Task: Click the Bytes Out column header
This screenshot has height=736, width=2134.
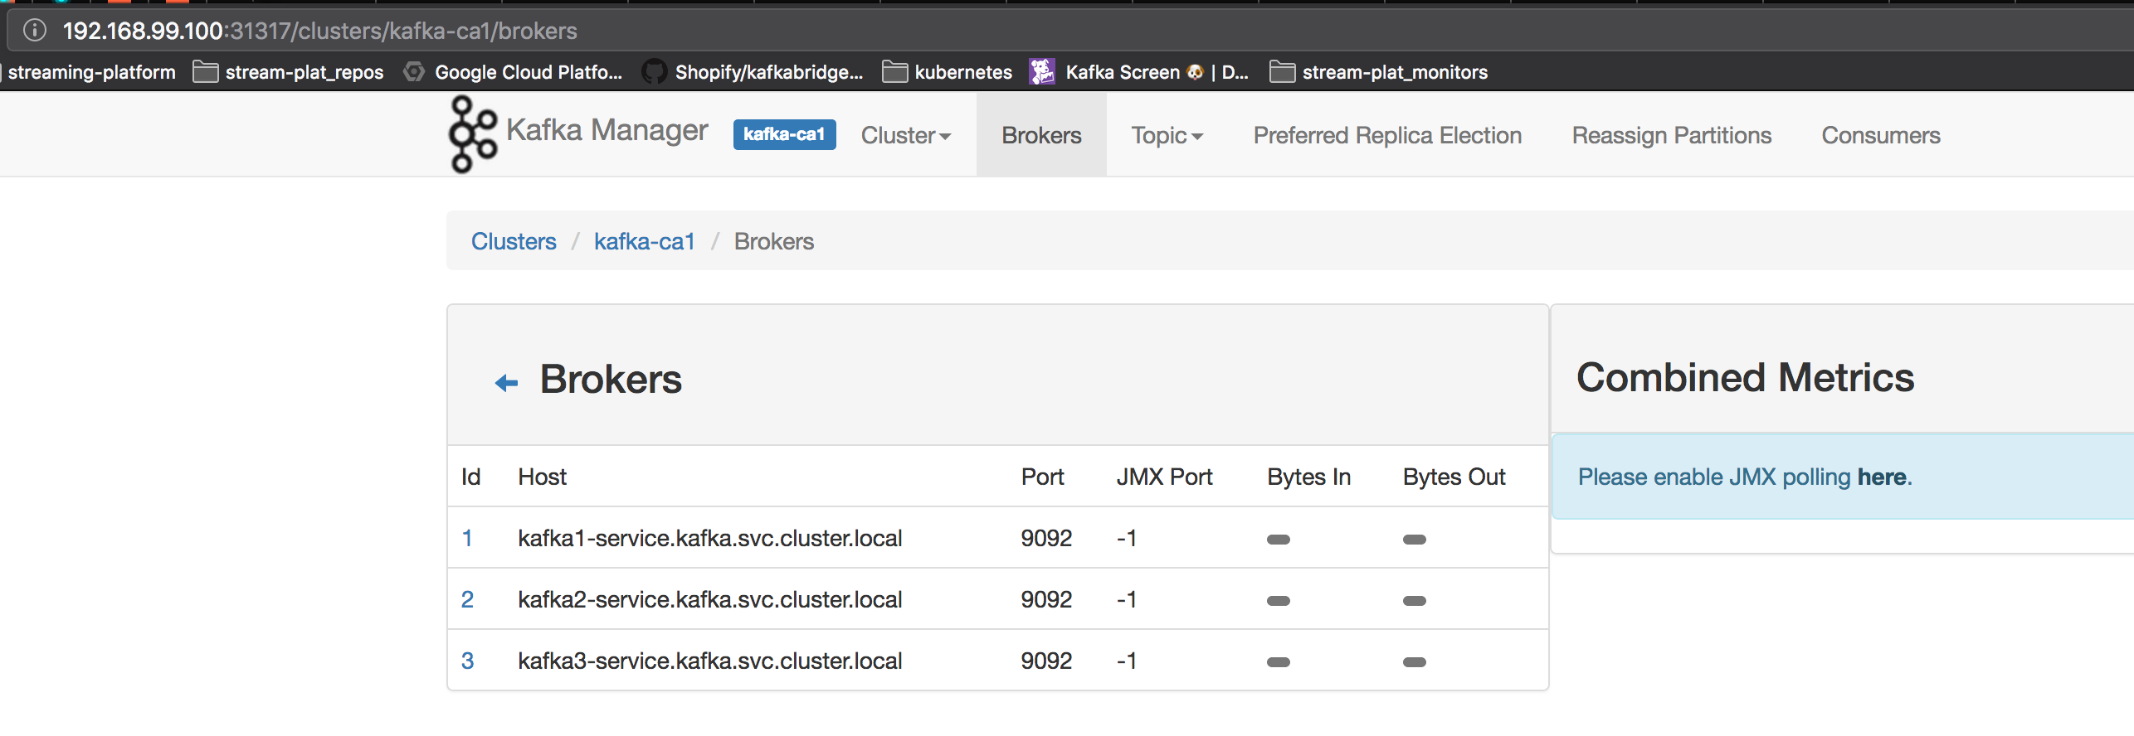Action: 1454,477
